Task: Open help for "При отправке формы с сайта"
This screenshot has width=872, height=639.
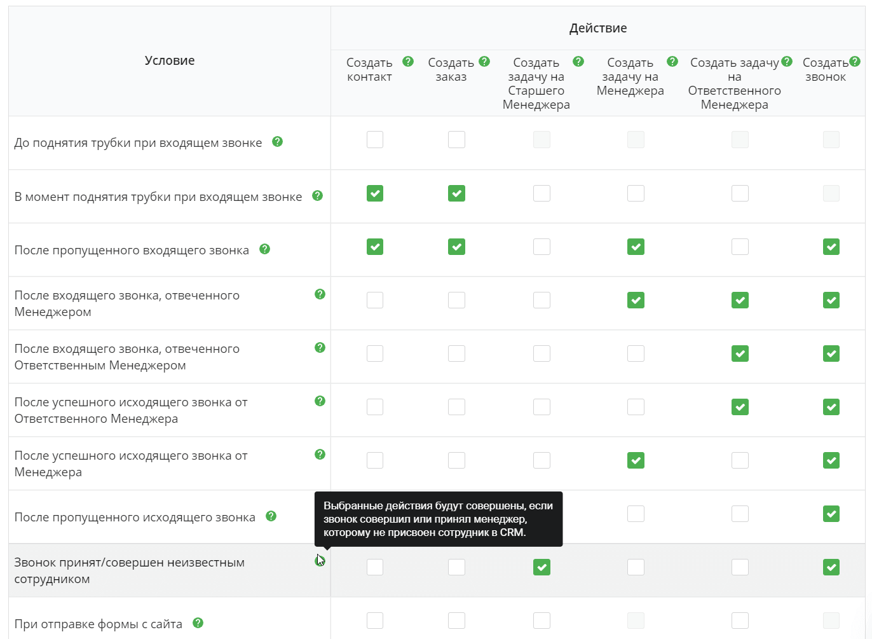Action: pyautogui.click(x=198, y=623)
